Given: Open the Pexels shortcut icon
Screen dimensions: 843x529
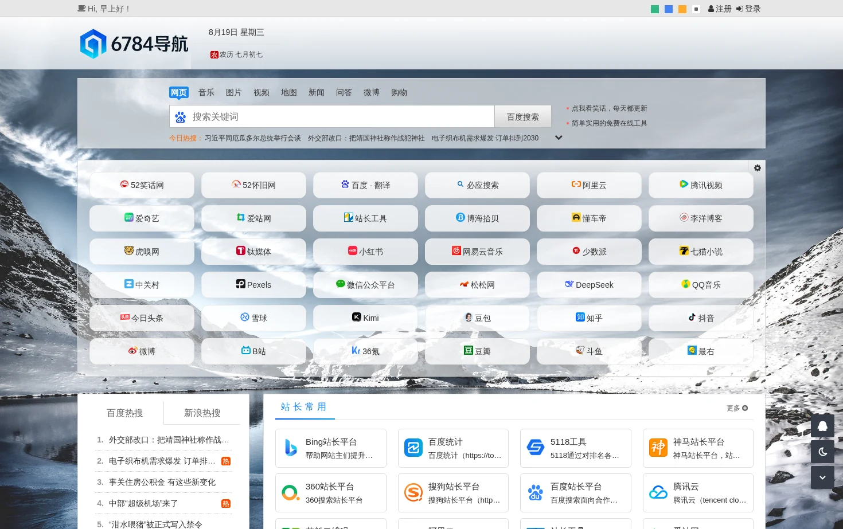Looking at the screenshot, I should [x=241, y=284].
